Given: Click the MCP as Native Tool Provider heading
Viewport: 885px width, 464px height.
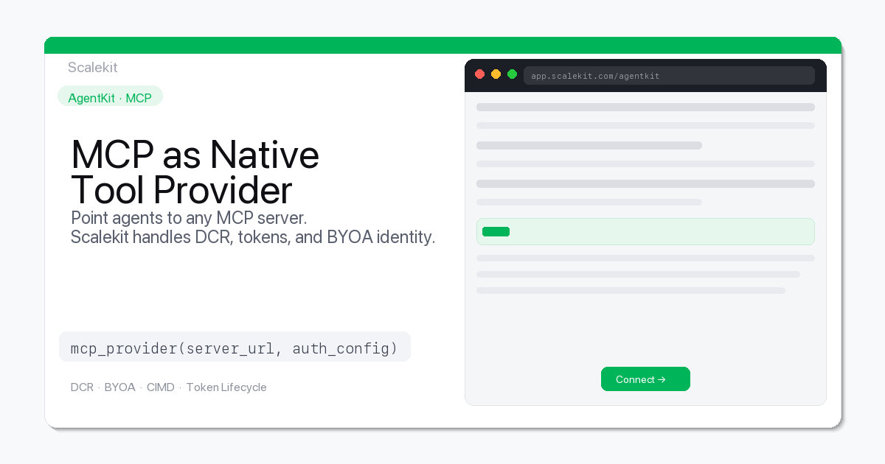Looking at the screenshot, I should (195, 172).
